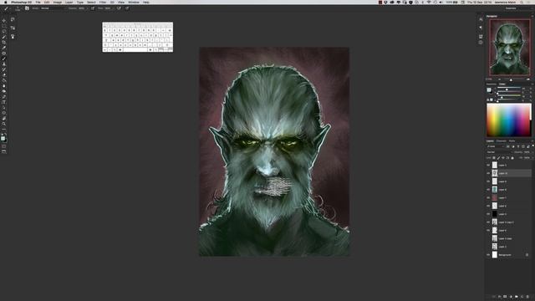The image size is (535, 301).
Task: Click the Quick Mask mode icon
Action: (x=4, y=146)
